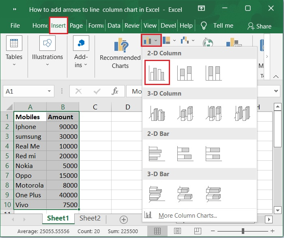Viewport: 284px width, 238px height.
Task: Switch to Normal view in status bar
Action: coord(157,231)
